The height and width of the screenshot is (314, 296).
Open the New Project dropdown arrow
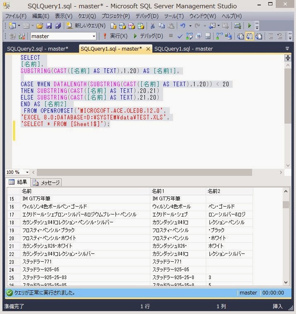pos(19,26)
